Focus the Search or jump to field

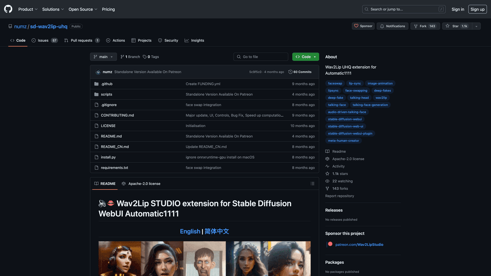[404, 9]
